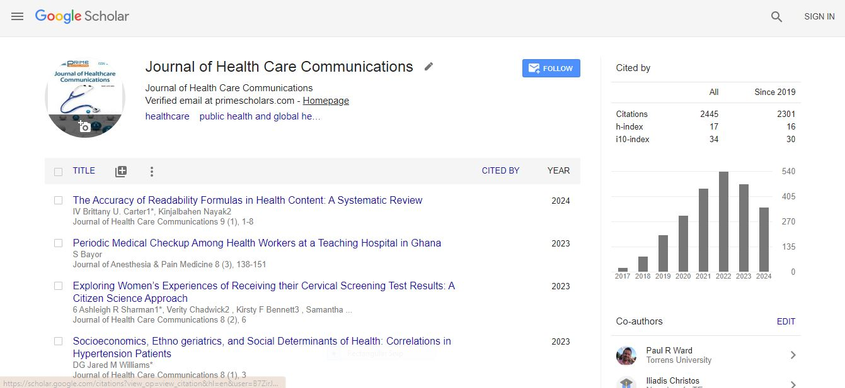This screenshot has height=388, width=845.
Task: Check the Readability Formulas article checkbox
Action: [x=58, y=201]
